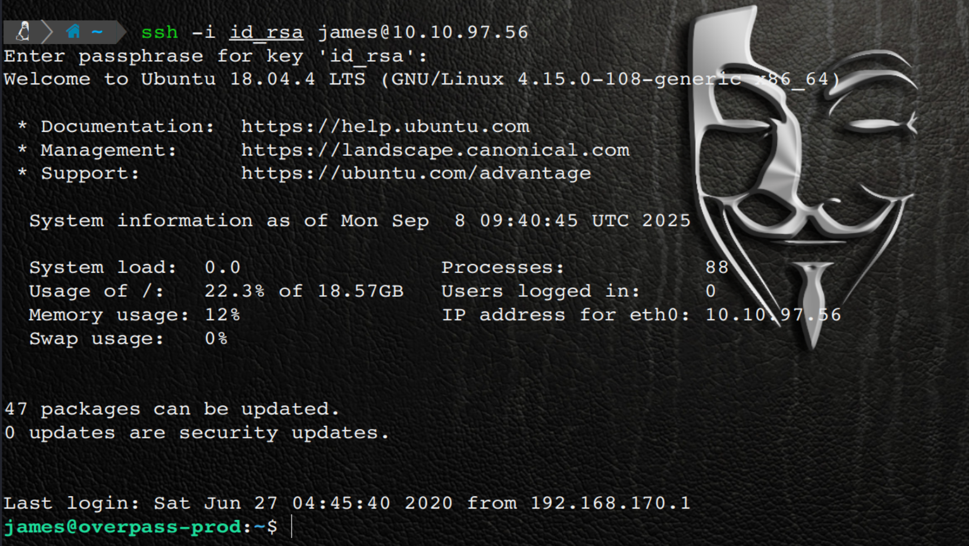Click the james@overpass-prod shell prompt
Screen dimensions: 969x546
point(123,527)
